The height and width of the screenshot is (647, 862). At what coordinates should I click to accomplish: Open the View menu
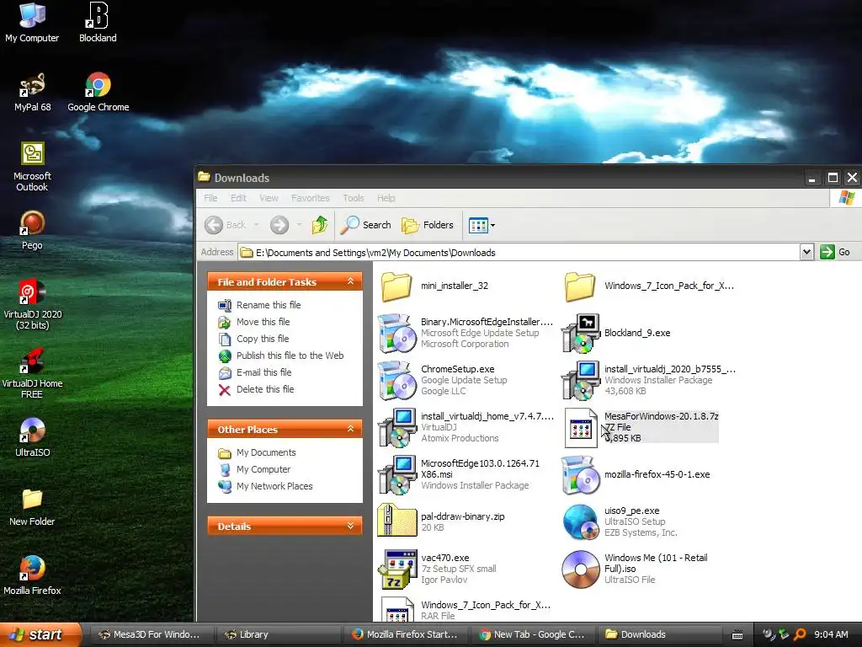pyautogui.click(x=269, y=198)
